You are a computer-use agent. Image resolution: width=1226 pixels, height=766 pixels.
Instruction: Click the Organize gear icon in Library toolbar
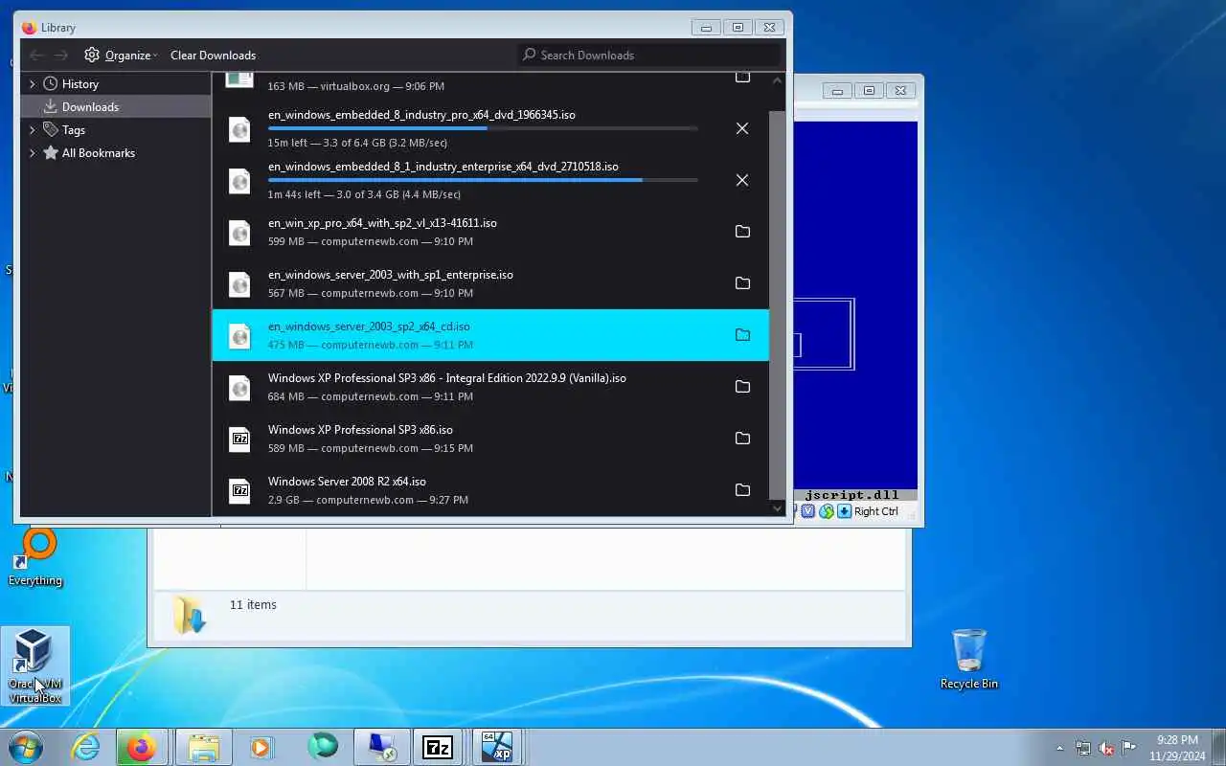point(92,55)
